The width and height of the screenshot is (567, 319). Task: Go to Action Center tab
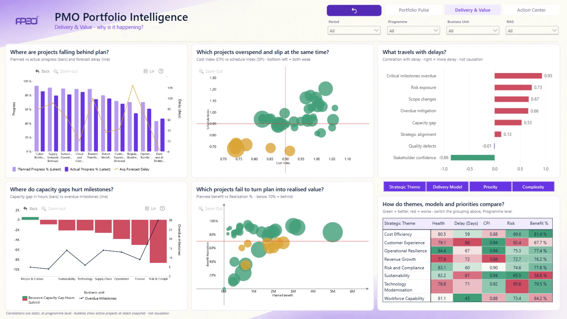531,10
